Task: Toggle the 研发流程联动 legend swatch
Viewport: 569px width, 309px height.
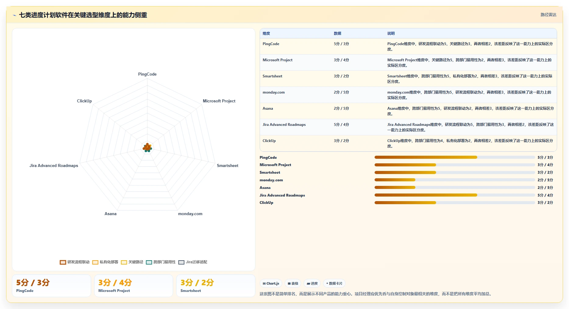Action: tap(63, 262)
